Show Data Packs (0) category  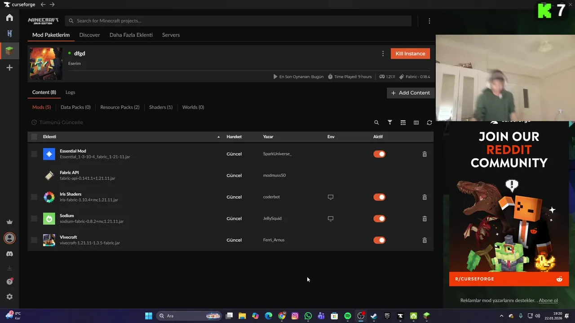pos(75,107)
